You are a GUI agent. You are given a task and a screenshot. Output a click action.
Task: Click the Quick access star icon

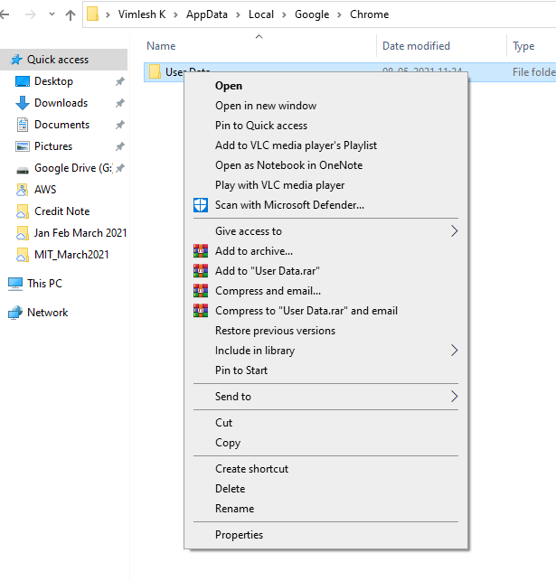tap(16, 60)
